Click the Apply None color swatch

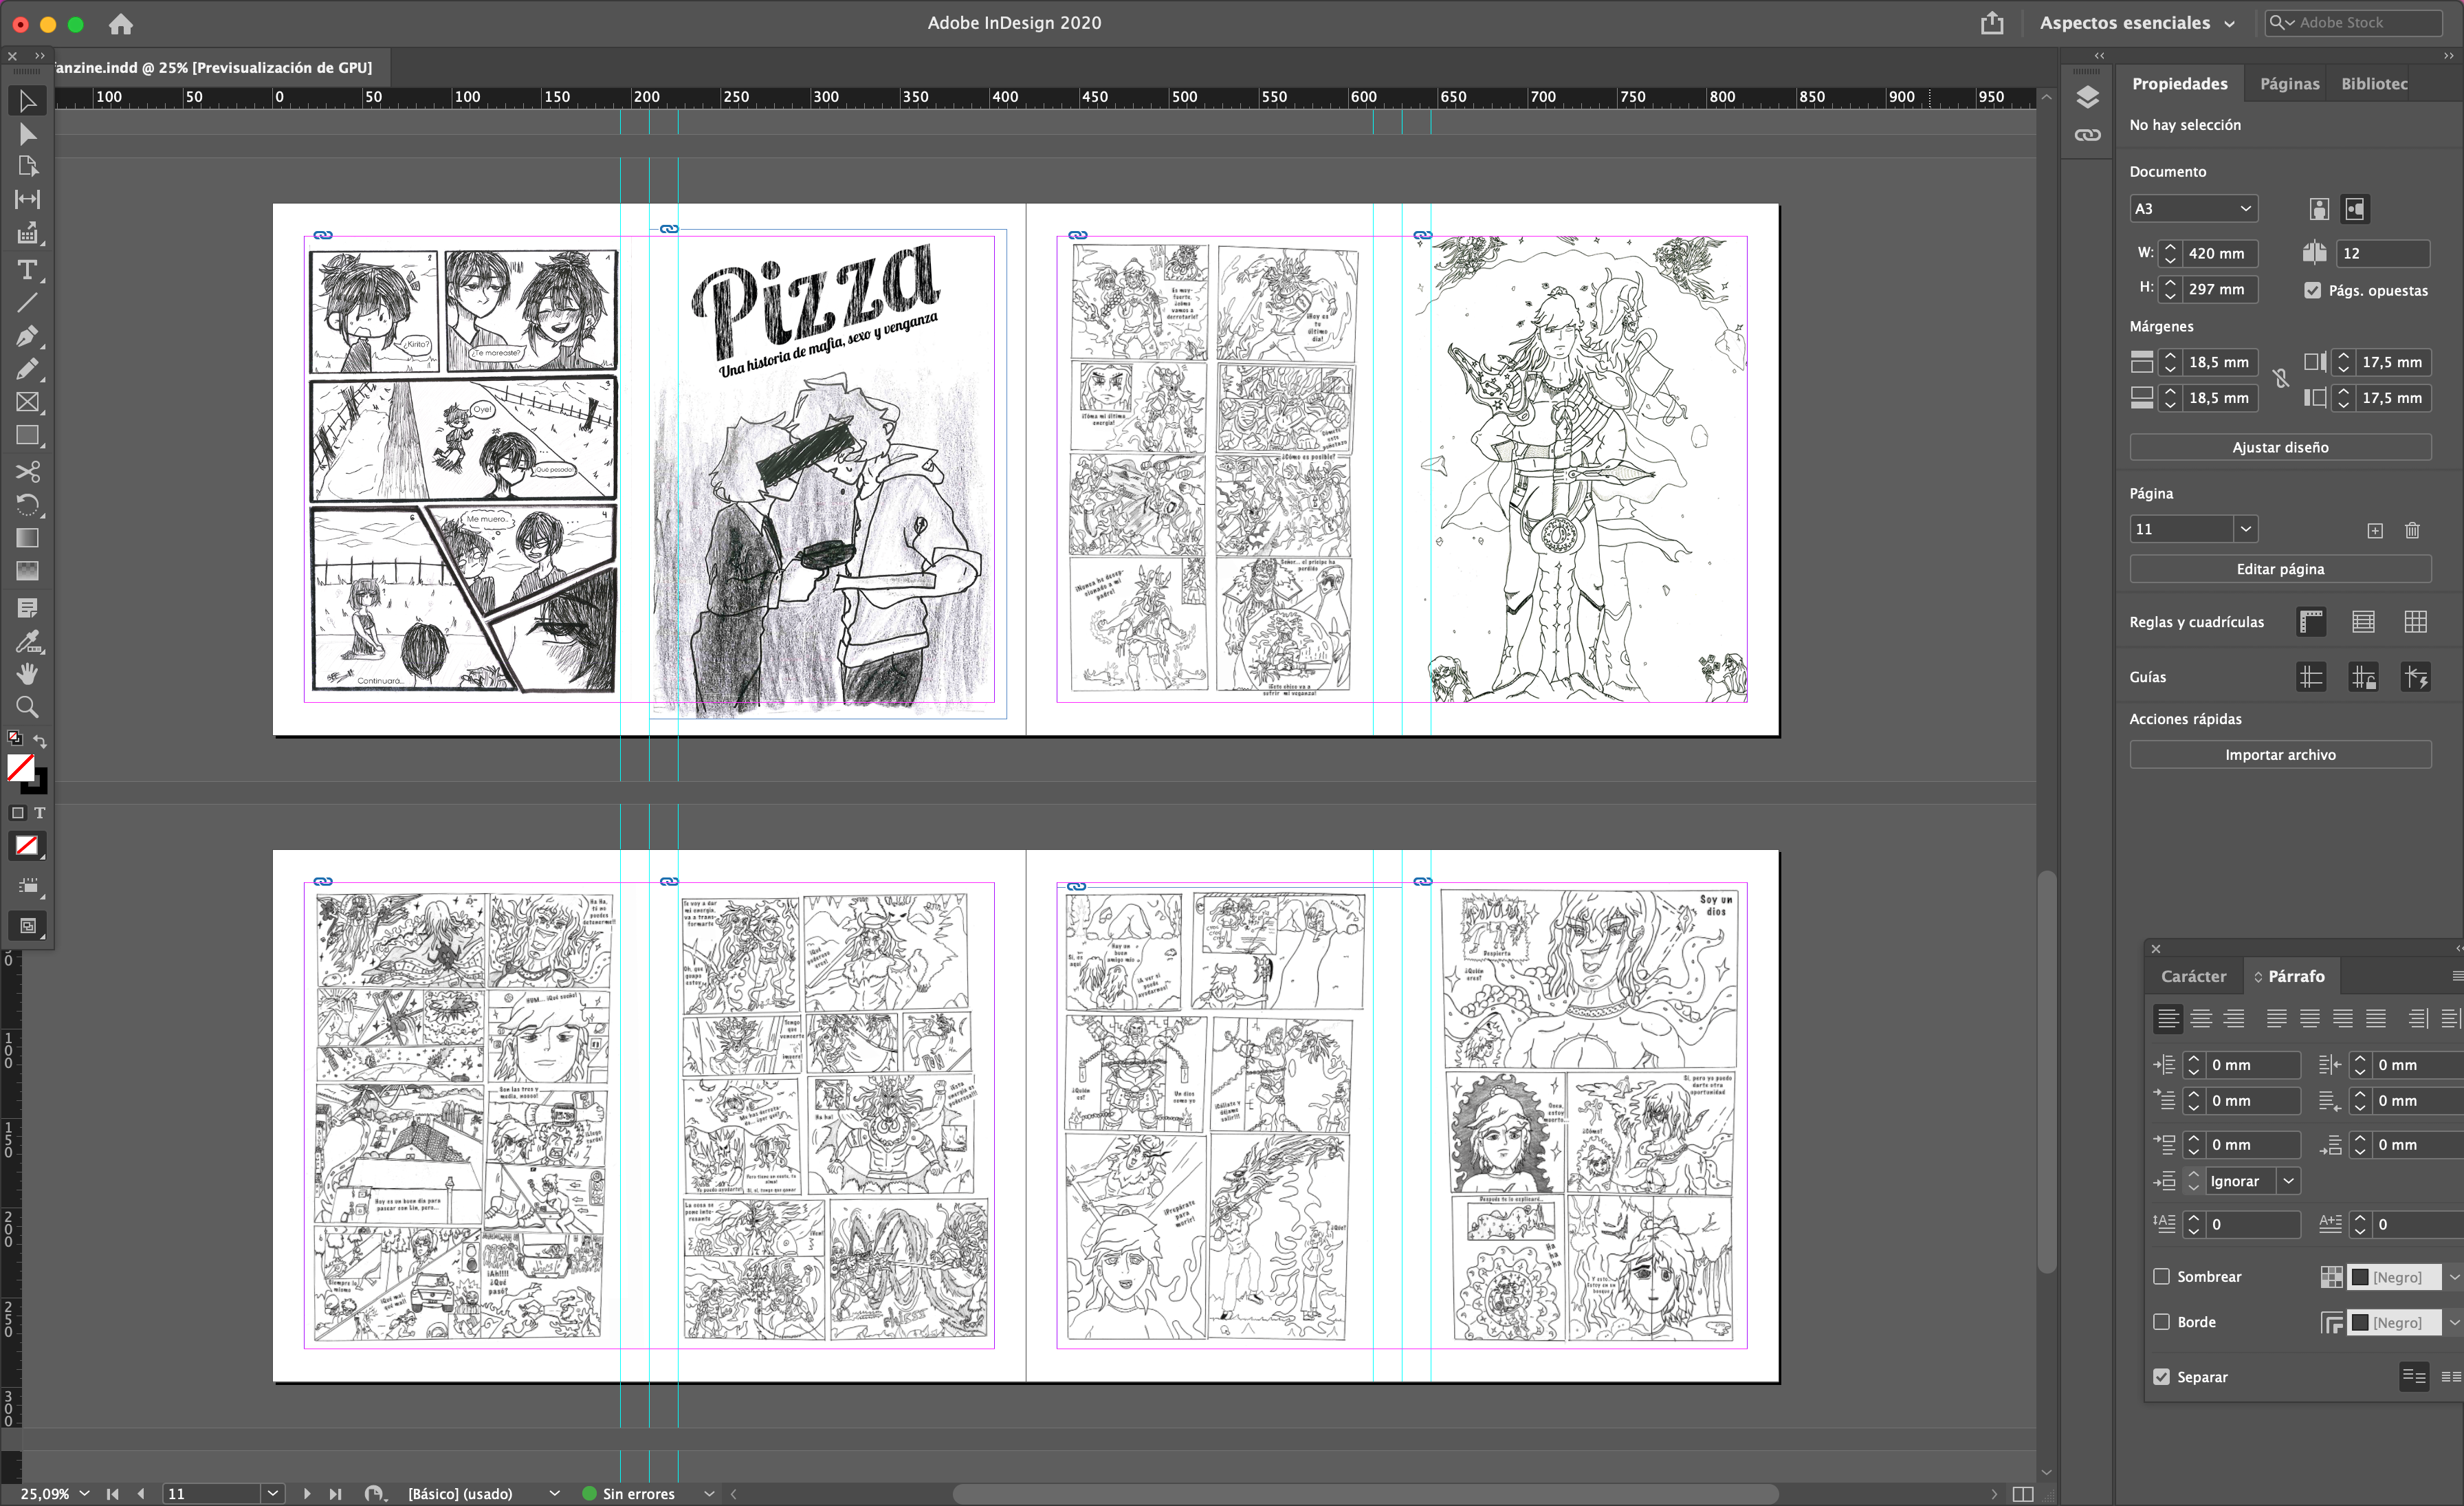(27, 846)
